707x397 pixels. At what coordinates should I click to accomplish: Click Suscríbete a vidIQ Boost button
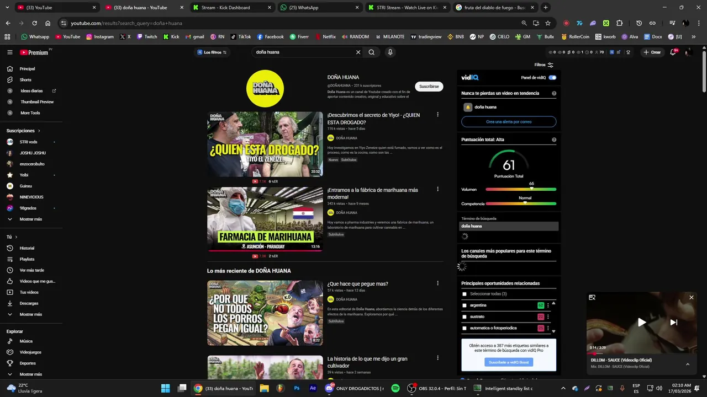coord(509,362)
